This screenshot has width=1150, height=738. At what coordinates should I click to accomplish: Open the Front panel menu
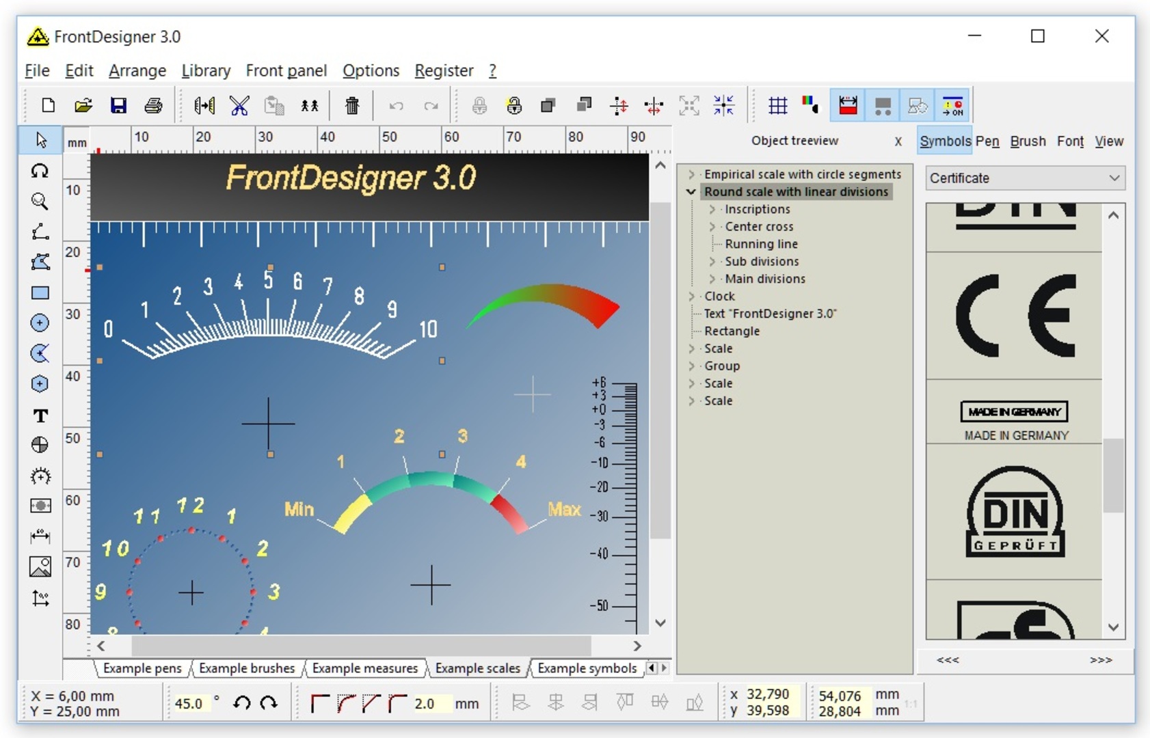(x=286, y=70)
